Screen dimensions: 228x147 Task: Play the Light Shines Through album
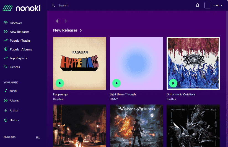coord(116,83)
